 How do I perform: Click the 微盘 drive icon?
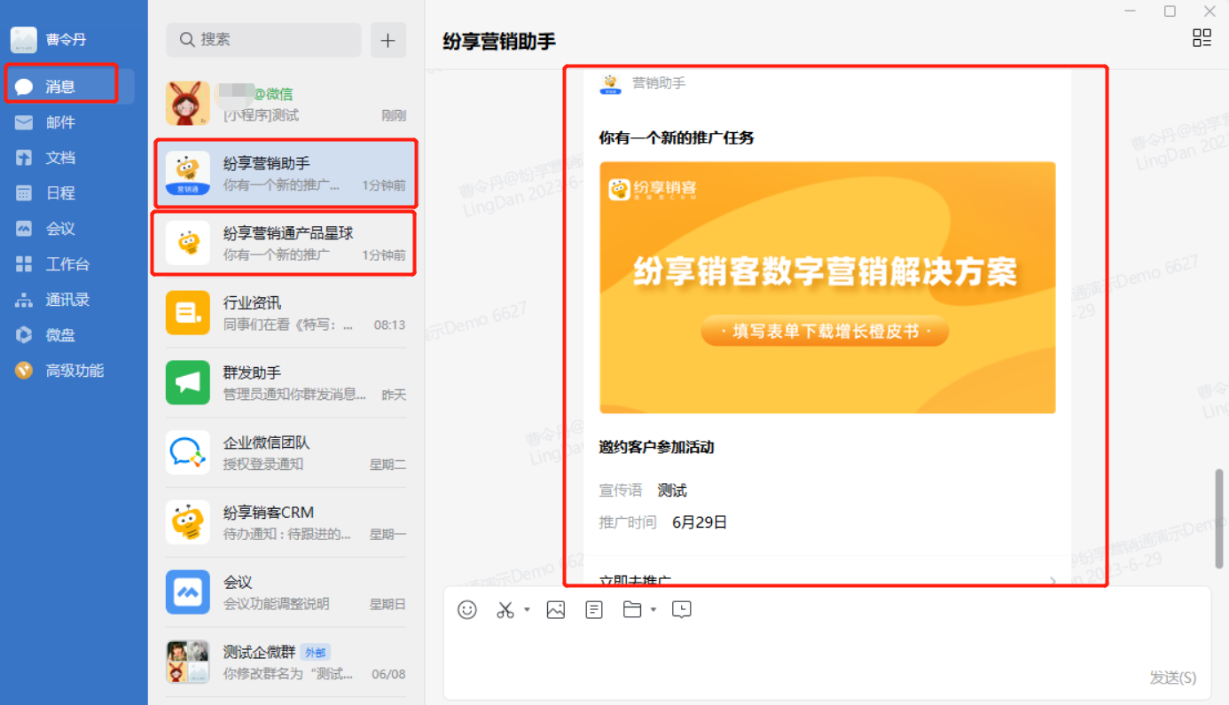pyautogui.click(x=24, y=335)
